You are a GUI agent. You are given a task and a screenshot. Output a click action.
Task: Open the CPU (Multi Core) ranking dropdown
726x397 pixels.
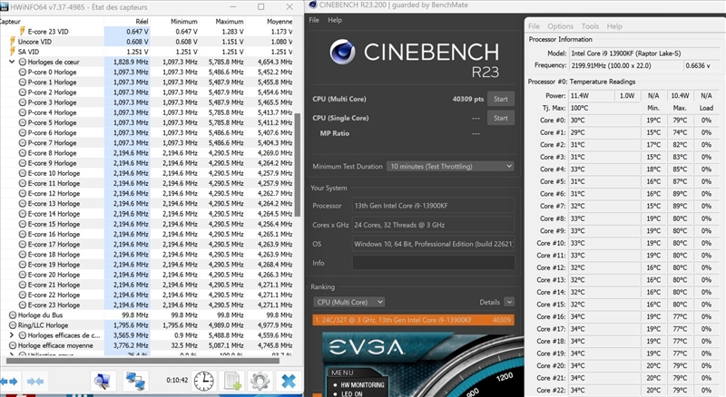(348, 302)
